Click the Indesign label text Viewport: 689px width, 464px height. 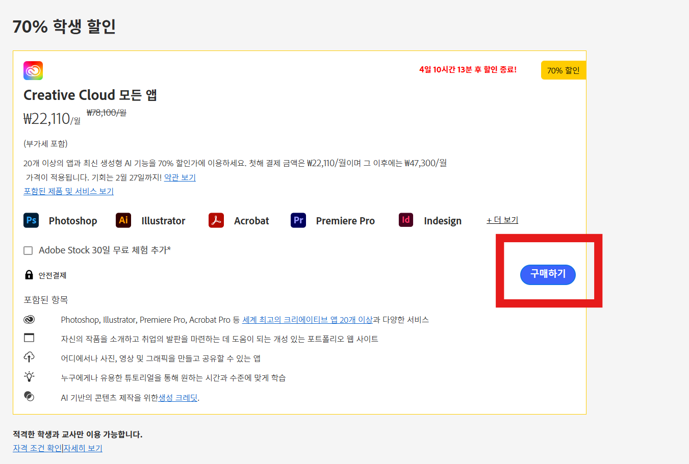(443, 221)
